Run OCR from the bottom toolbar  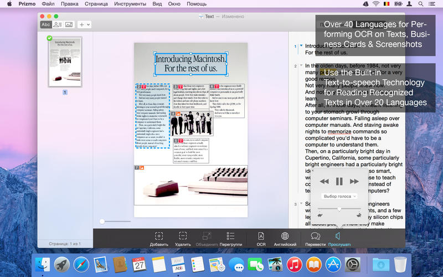pyautogui.click(x=261, y=238)
